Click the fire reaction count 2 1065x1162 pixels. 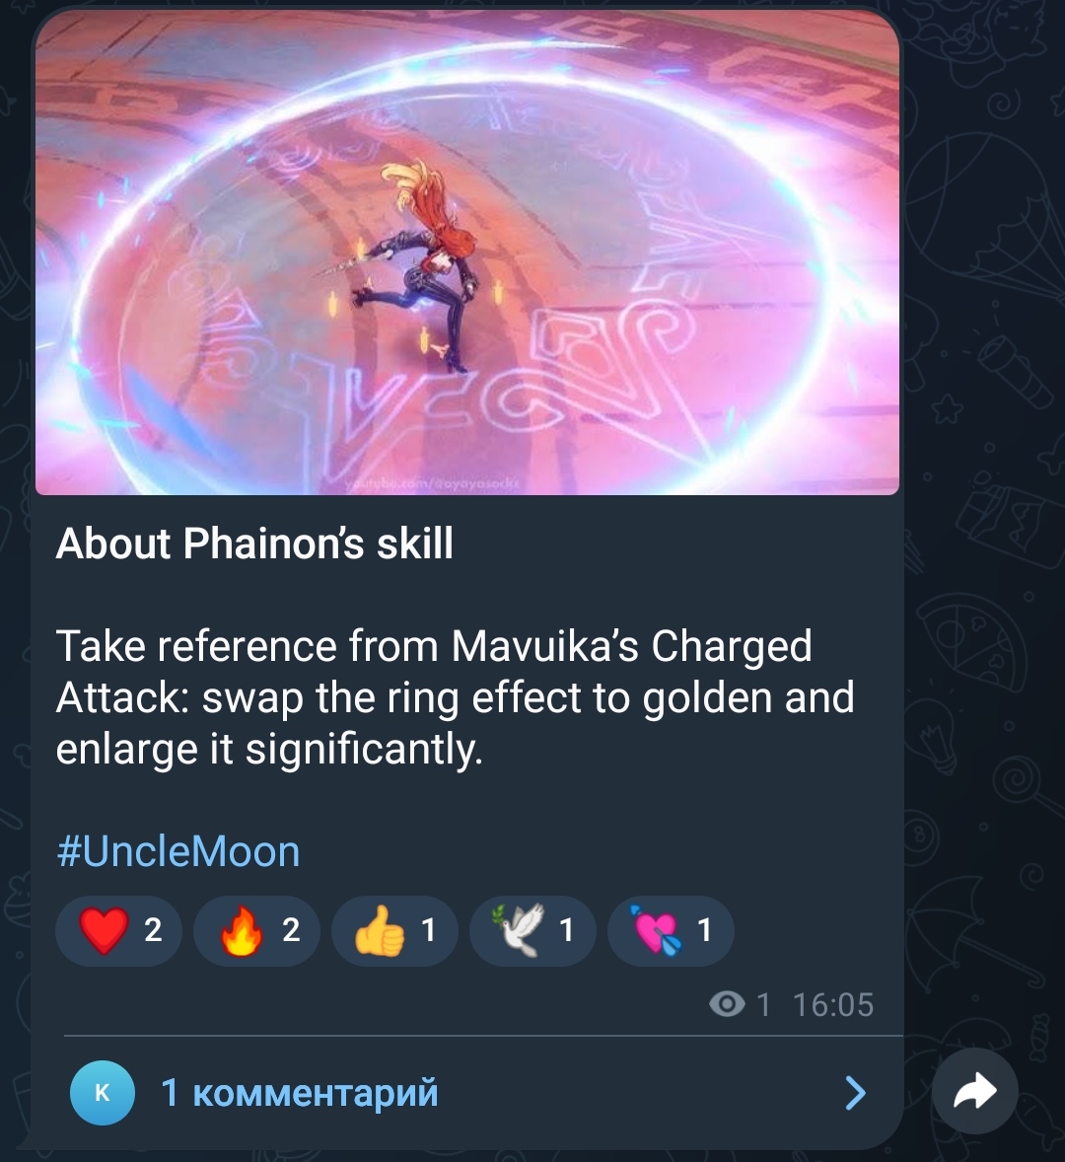[x=291, y=931]
